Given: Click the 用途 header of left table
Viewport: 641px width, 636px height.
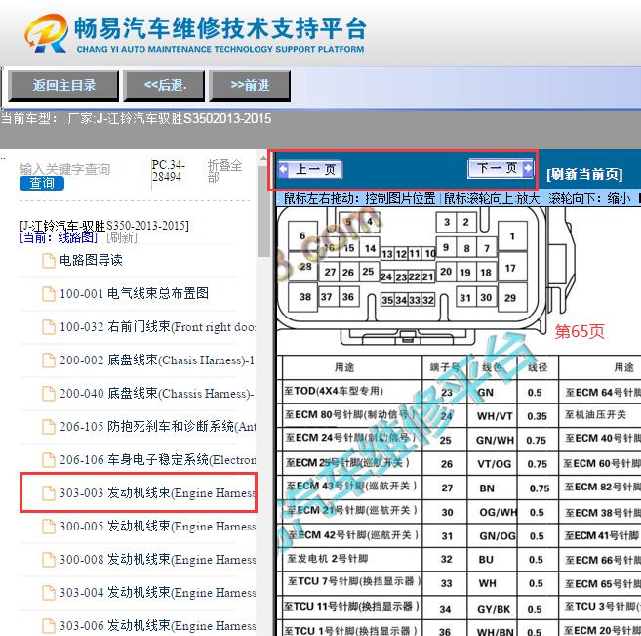Looking at the screenshot, I should (344, 367).
